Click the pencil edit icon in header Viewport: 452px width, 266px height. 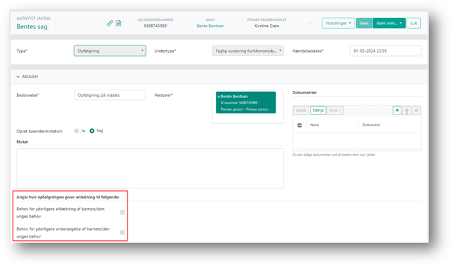click(111, 23)
